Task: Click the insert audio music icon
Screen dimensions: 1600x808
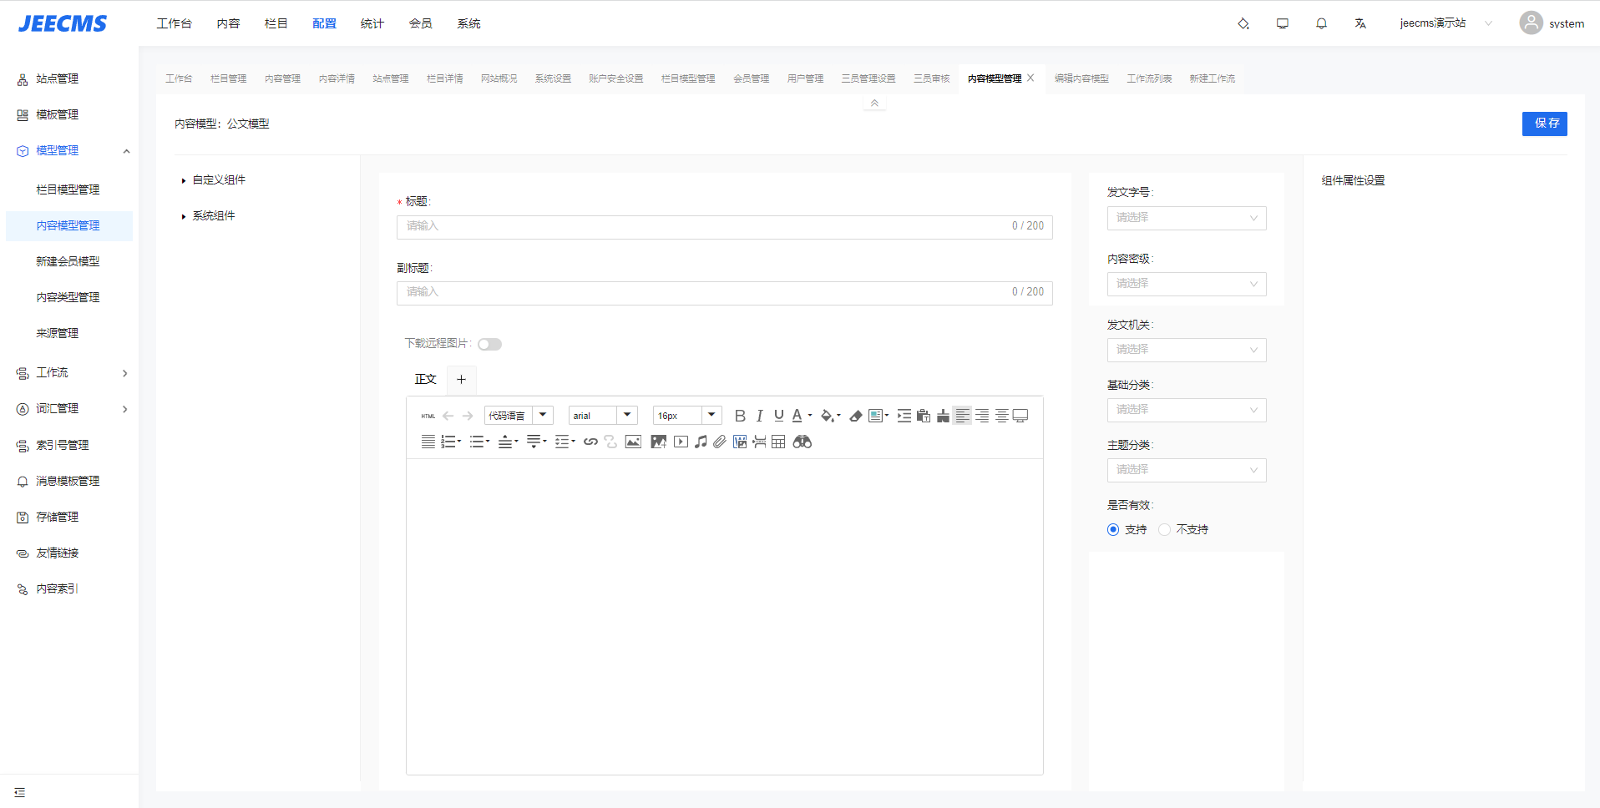Action: tap(701, 442)
